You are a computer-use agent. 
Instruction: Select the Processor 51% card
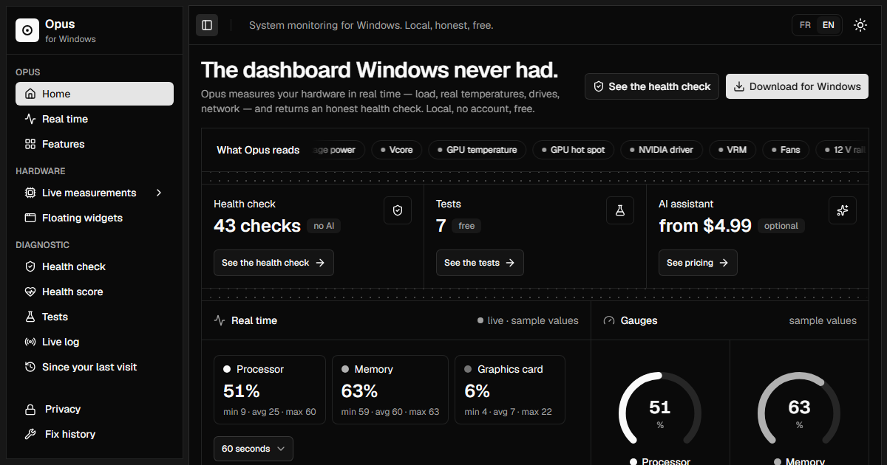(x=270, y=390)
